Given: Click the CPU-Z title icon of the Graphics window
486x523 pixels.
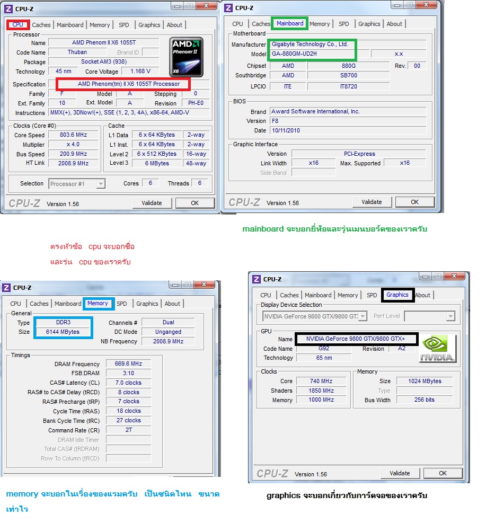Looking at the screenshot, I should tap(257, 279).
